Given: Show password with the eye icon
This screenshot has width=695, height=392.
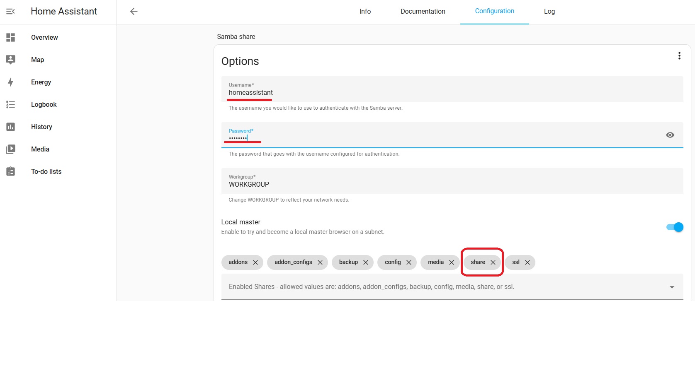Looking at the screenshot, I should tap(670, 135).
